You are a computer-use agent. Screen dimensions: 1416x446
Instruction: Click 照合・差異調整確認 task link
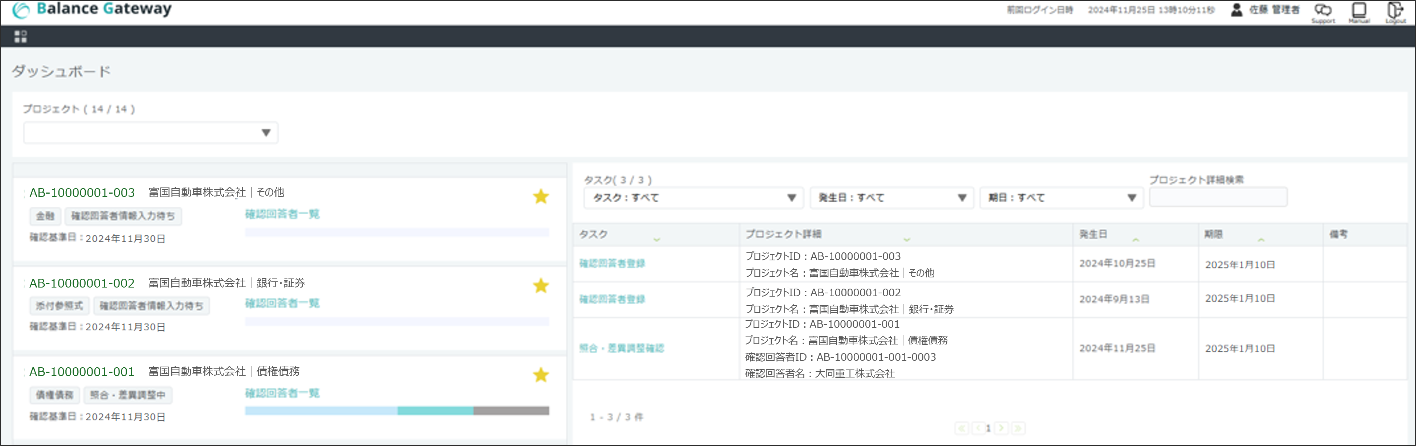621,348
